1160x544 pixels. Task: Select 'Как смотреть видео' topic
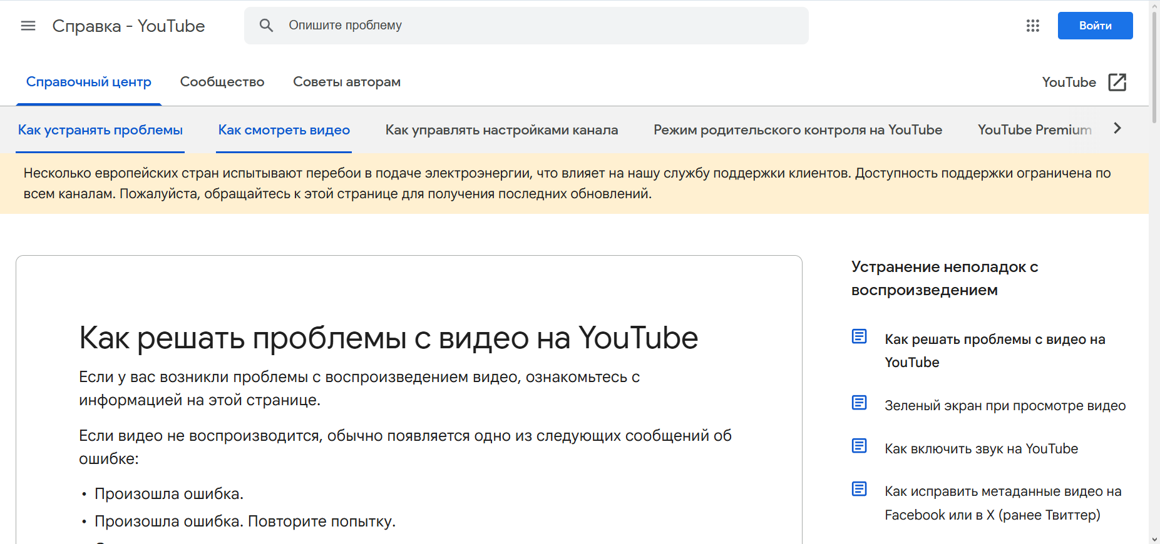284,130
